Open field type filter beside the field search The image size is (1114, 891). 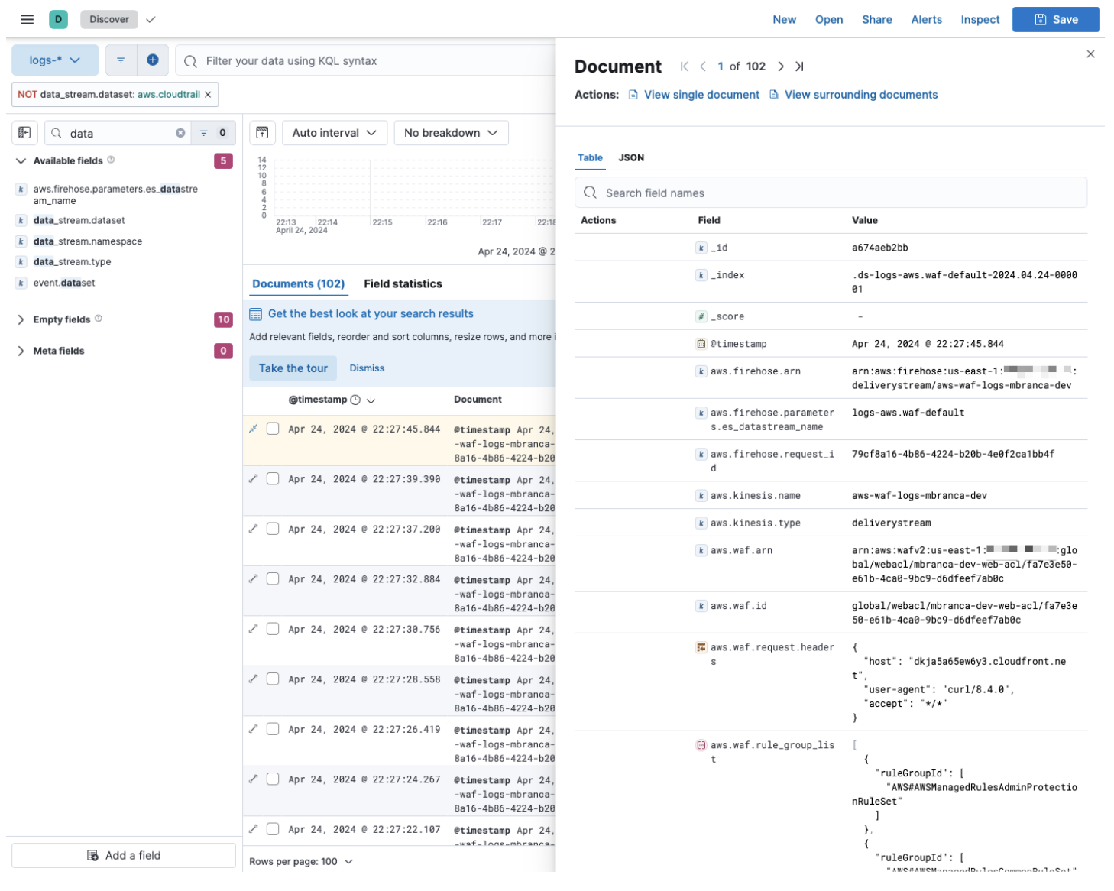tap(202, 132)
